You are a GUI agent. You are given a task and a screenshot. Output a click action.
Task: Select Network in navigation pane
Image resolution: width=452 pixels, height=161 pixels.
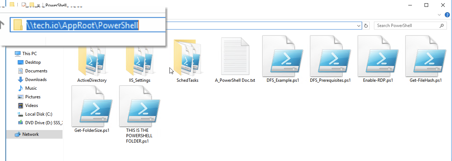tap(30, 134)
